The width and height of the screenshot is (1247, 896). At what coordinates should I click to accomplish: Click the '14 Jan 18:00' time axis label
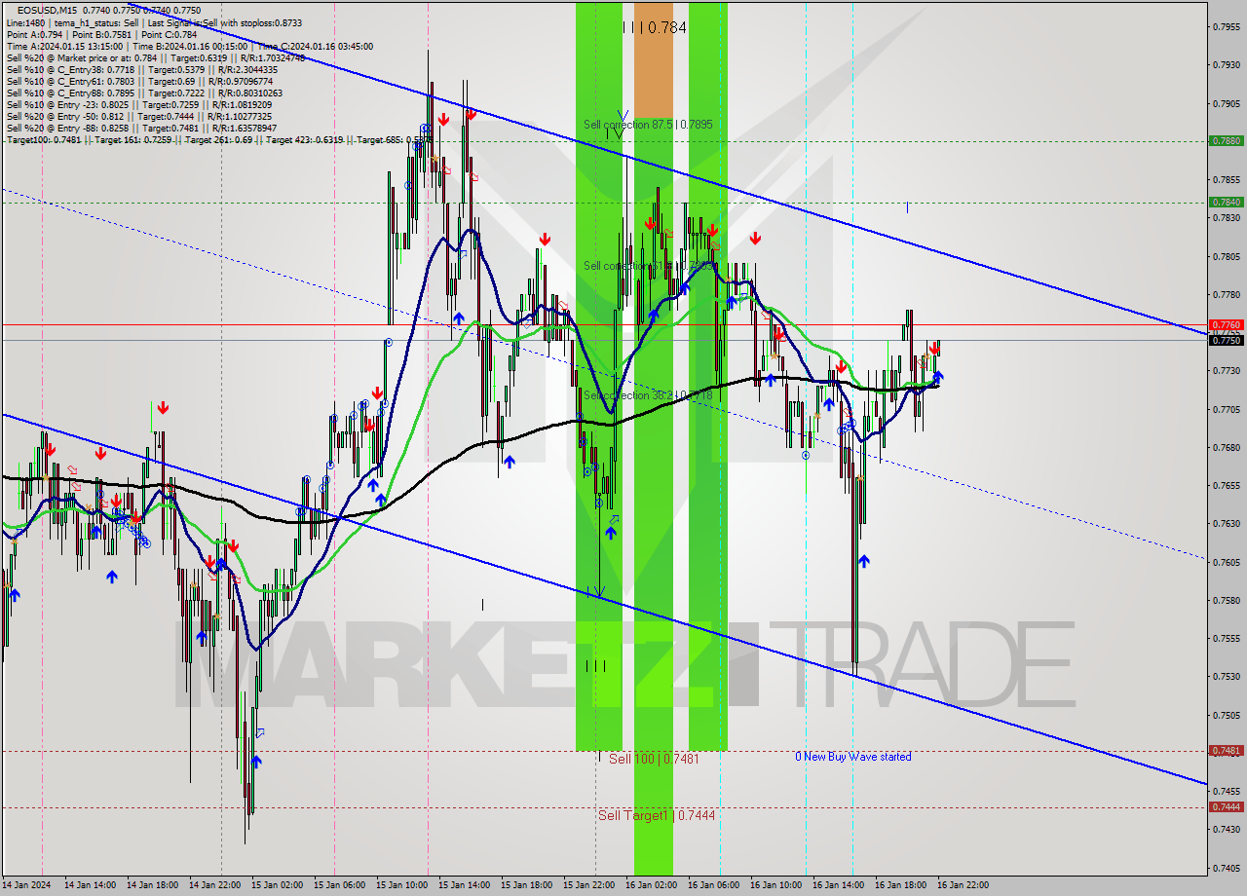coord(152,885)
